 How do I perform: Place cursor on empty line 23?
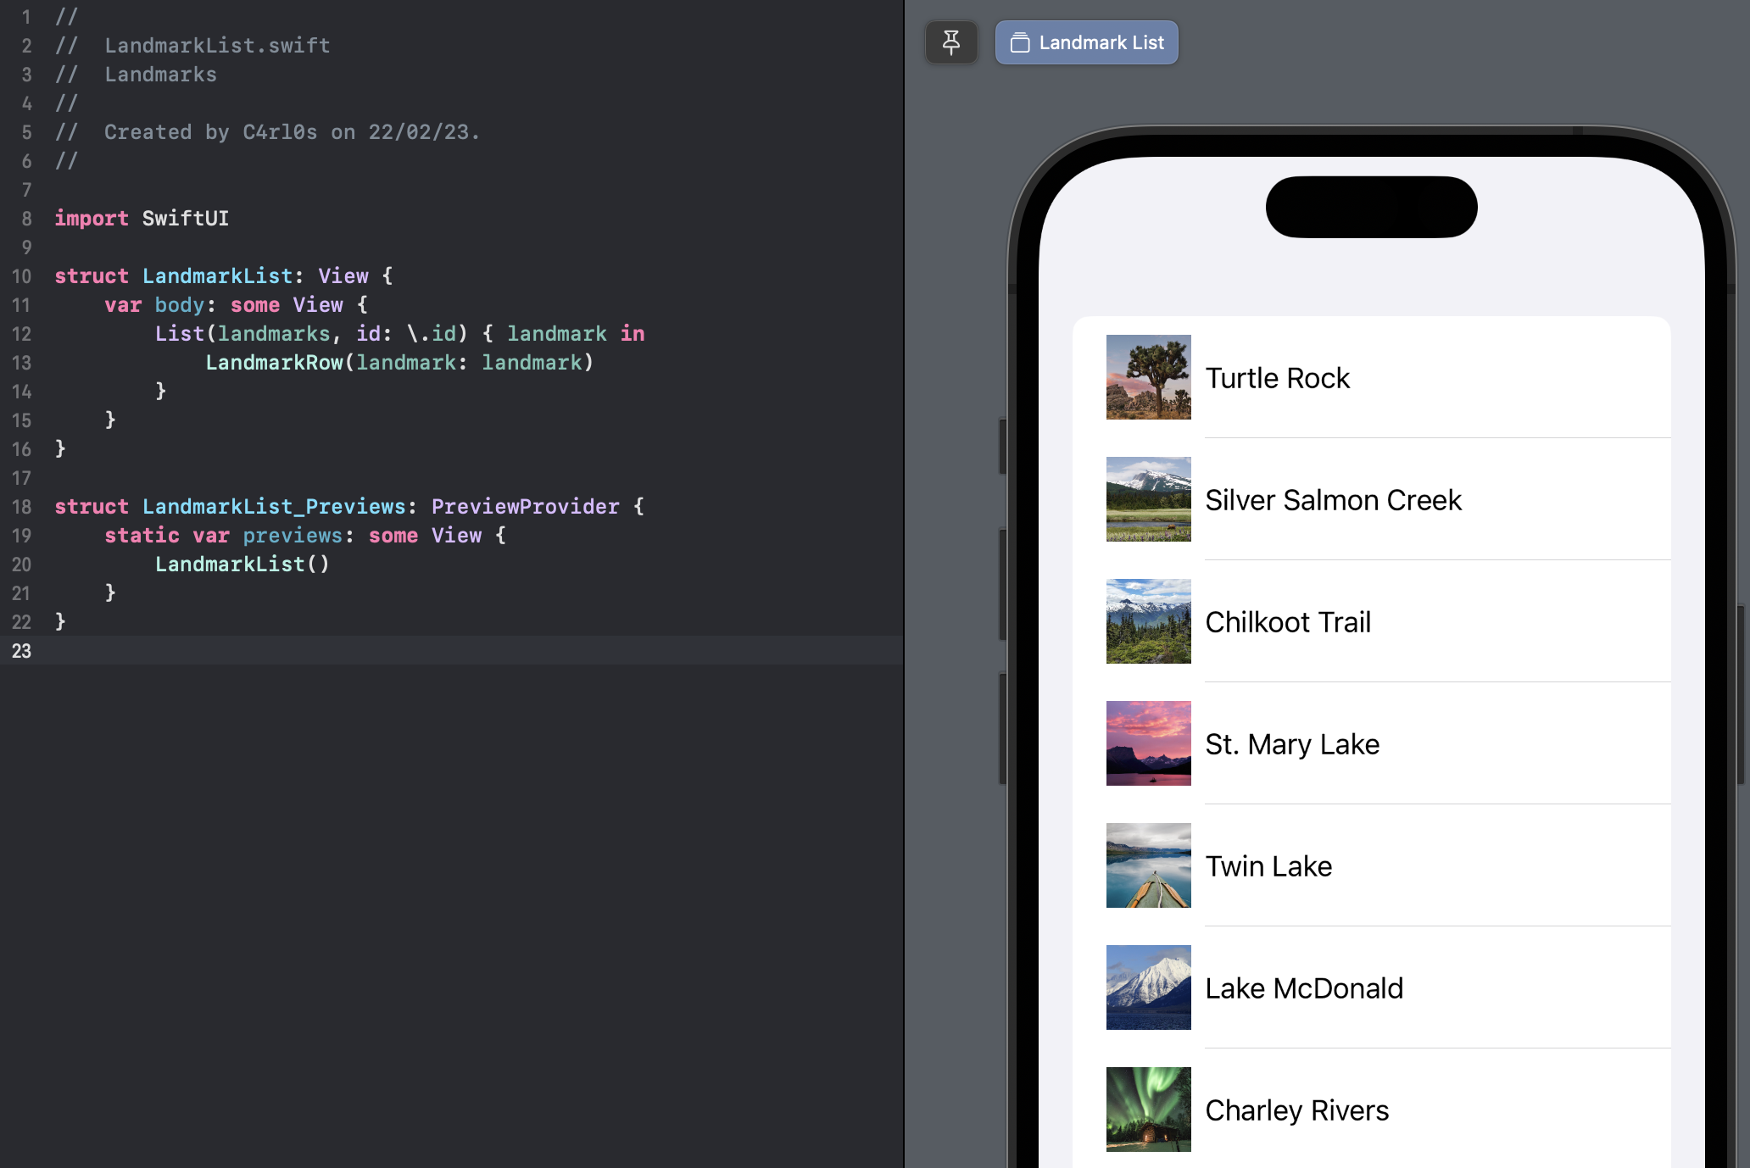(339, 651)
